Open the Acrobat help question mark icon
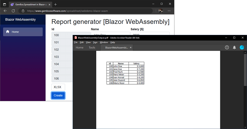Viewport: 247px width, 129px height. click(227, 47)
